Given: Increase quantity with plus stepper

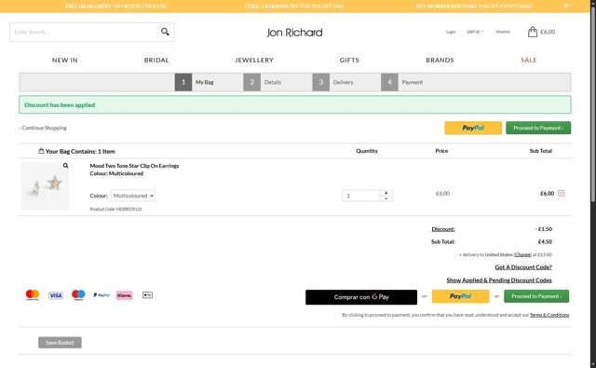Looking at the screenshot, I should (x=386, y=193).
